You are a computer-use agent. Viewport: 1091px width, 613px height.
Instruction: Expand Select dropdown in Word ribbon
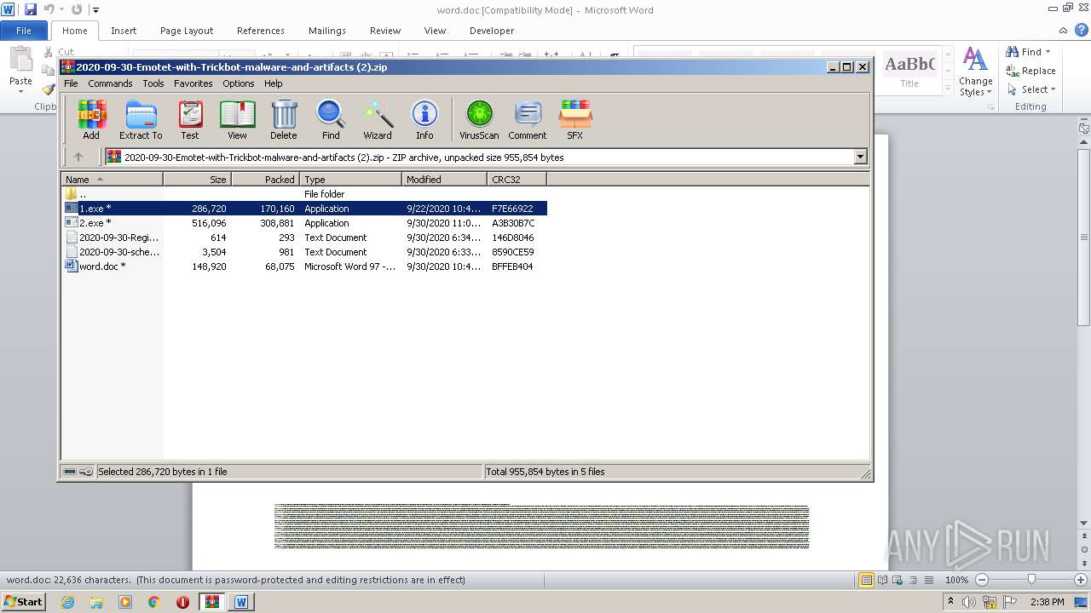point(1053,89)
